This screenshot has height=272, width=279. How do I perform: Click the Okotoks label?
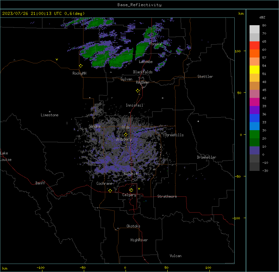133,226
